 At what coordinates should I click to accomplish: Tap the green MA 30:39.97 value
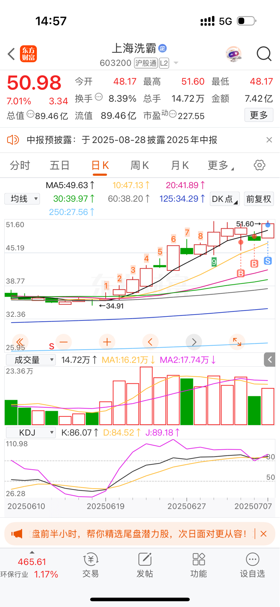click(74, 199)
